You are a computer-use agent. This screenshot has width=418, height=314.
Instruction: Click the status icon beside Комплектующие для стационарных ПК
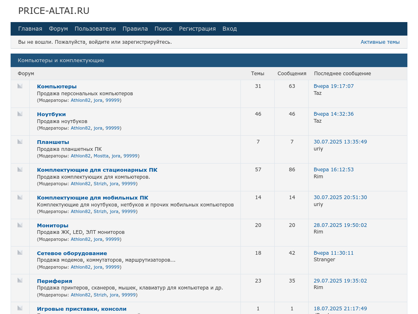pyautogui.click(x=20, y=169)
